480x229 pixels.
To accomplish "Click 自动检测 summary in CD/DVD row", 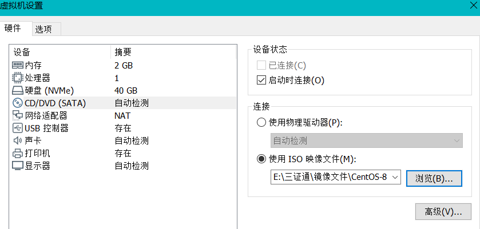I will [132, 103].
